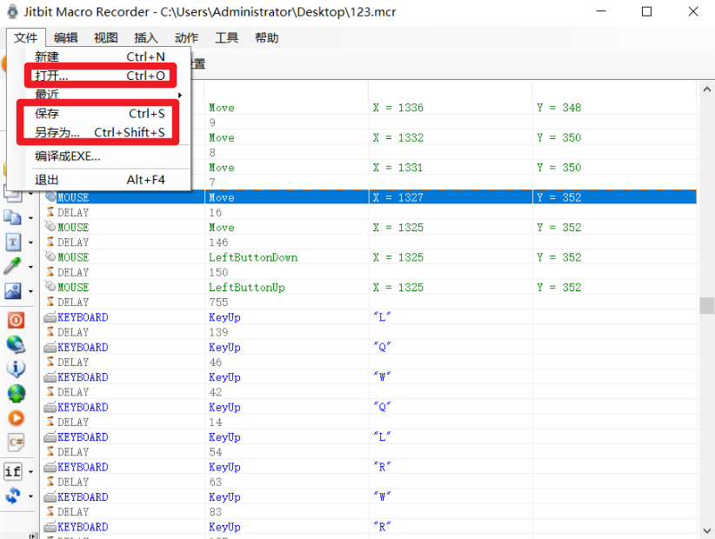Click the clipboard/copy files tool icon
The width and height of the screenshot is (715, 539).
click(x=13, y=217)
